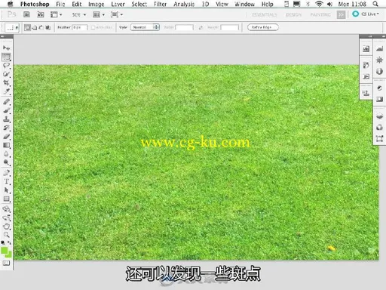The width and height of the screenshot is (386, 290).
Task: Select the Lasso tool
Action: pyautogui.click(x=6, y=66)
